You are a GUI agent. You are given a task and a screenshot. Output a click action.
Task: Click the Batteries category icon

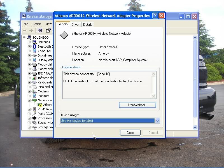34,42
